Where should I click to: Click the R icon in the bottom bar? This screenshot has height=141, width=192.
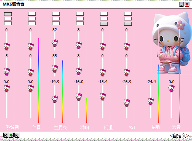point(6,135)
